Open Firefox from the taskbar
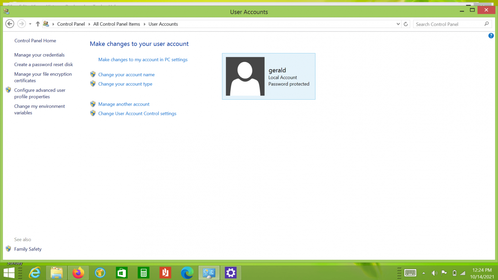The height and width of the screenshot is (280, 498). click(x=78, y=273)
